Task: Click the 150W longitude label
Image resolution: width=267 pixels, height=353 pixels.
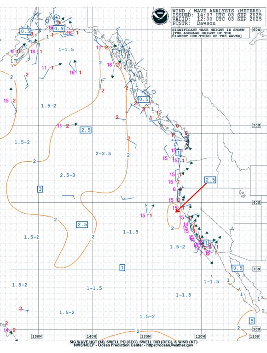Action: click(x=37, y=336)
